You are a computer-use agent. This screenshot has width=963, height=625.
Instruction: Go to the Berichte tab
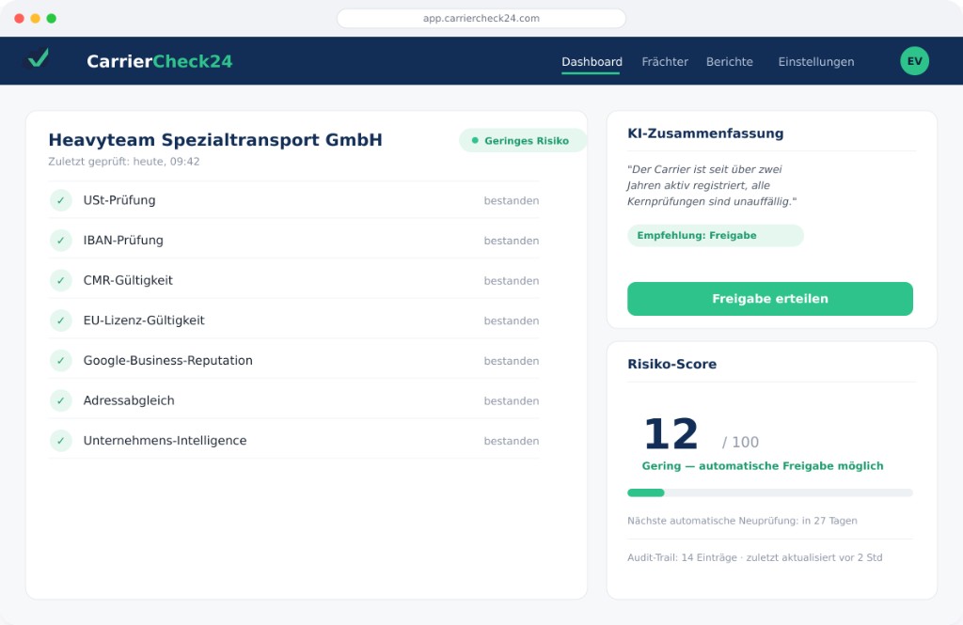729,61
